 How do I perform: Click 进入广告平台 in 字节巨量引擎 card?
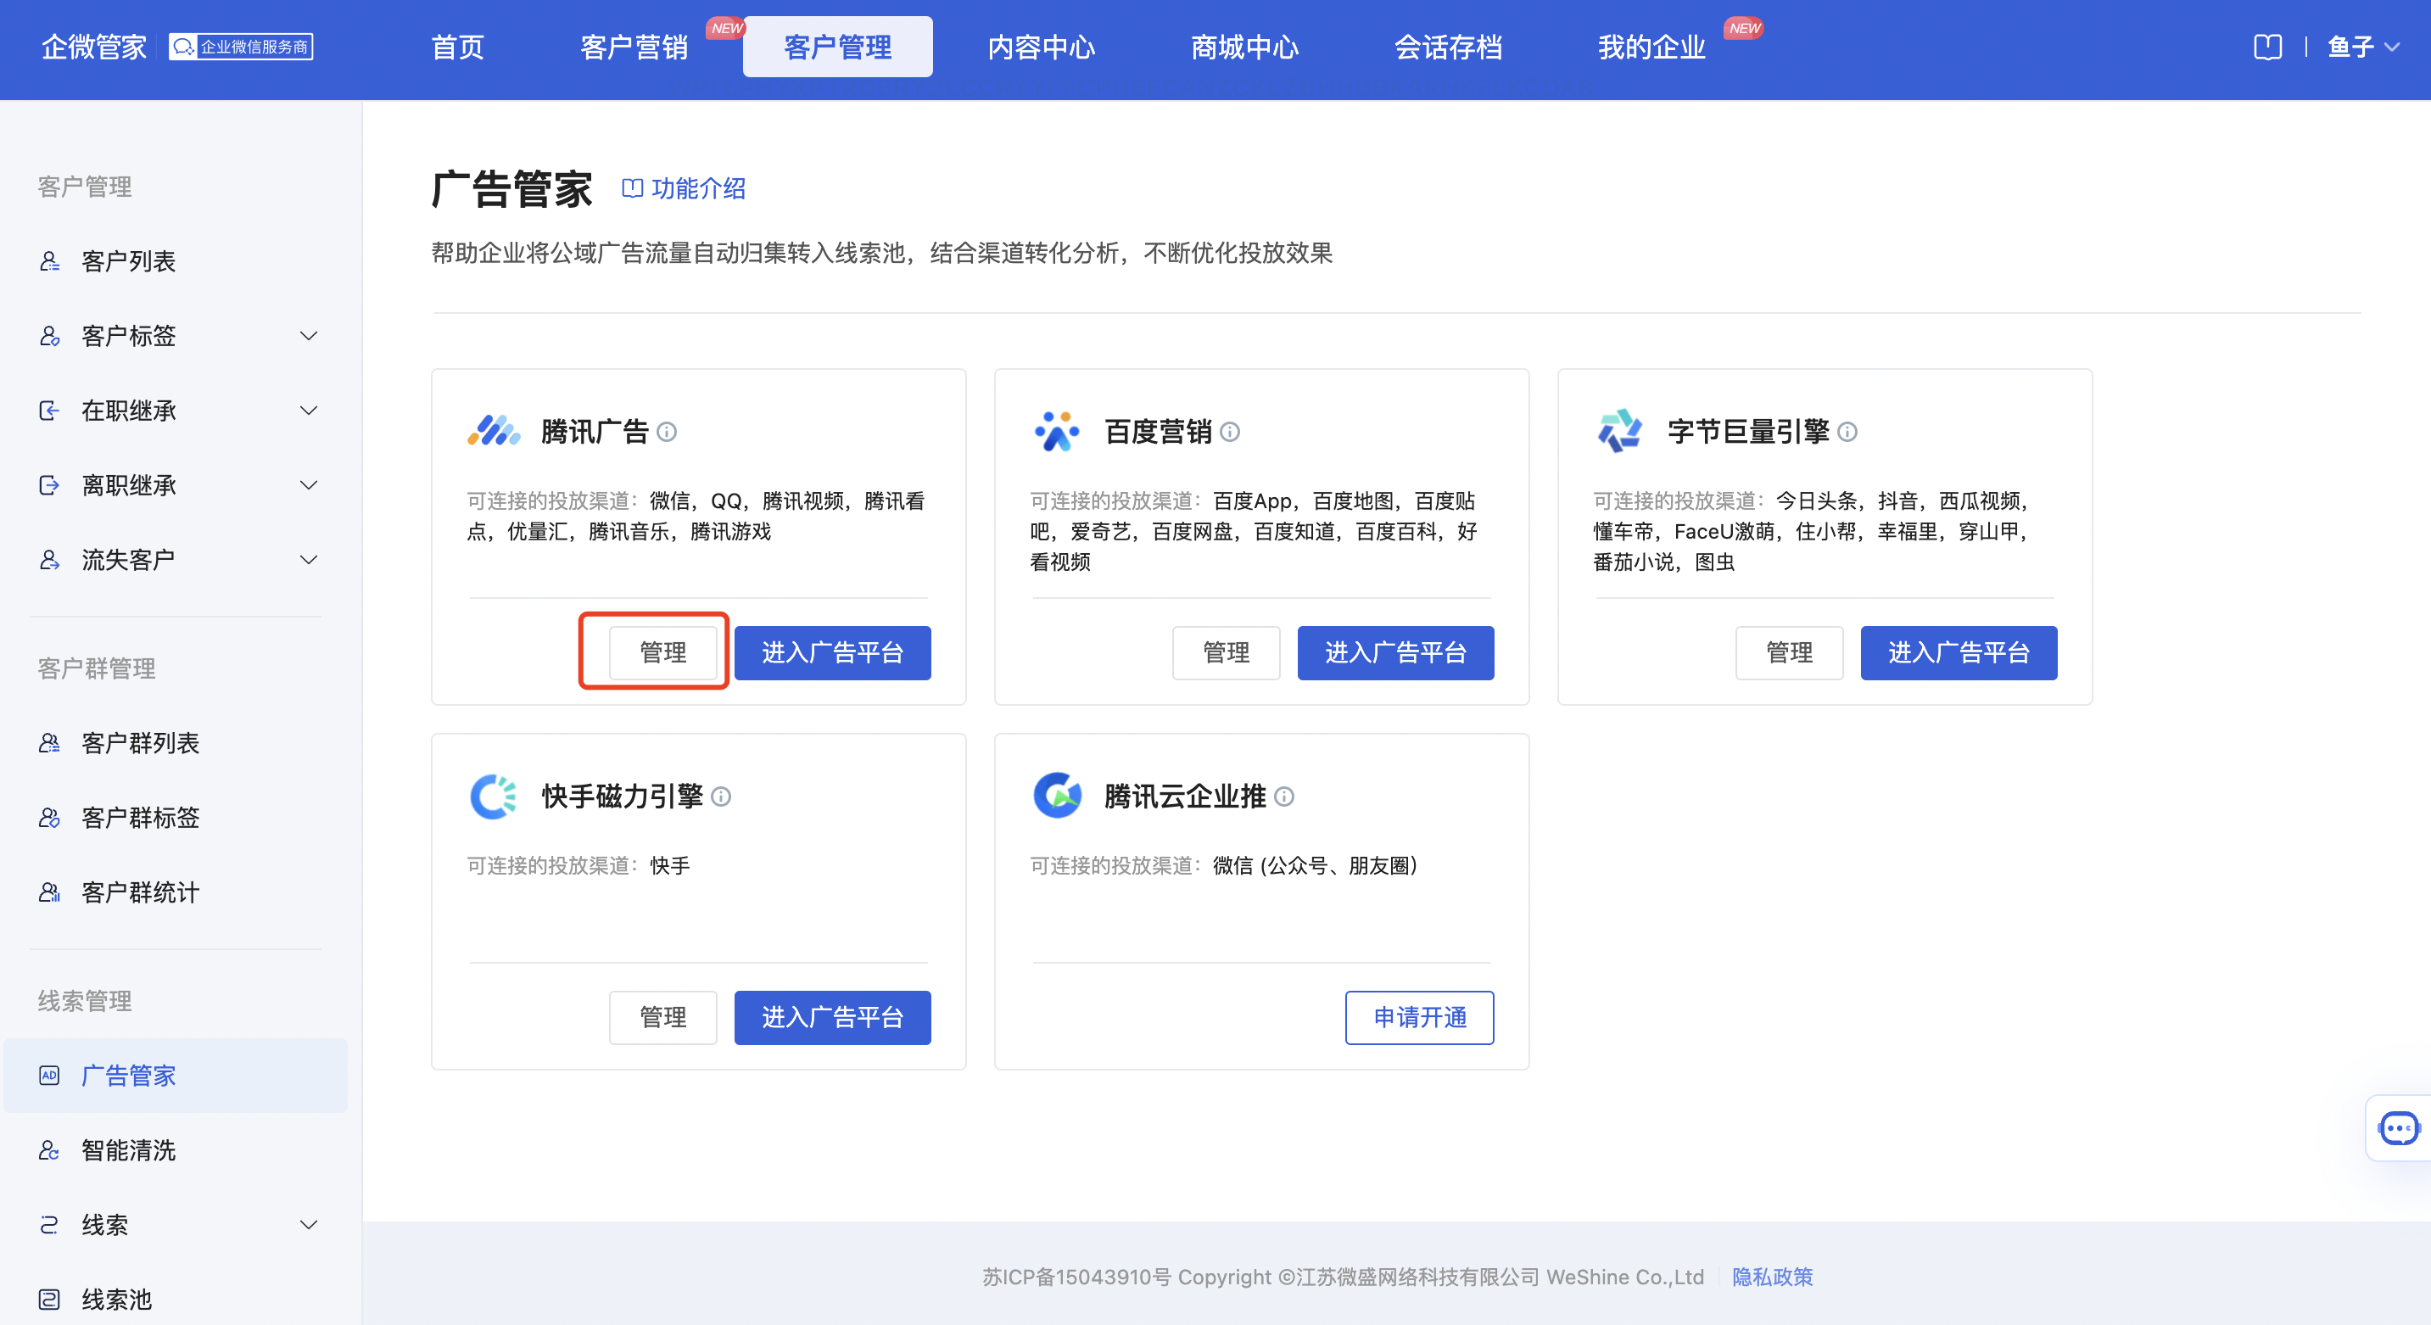[1959, 653]
